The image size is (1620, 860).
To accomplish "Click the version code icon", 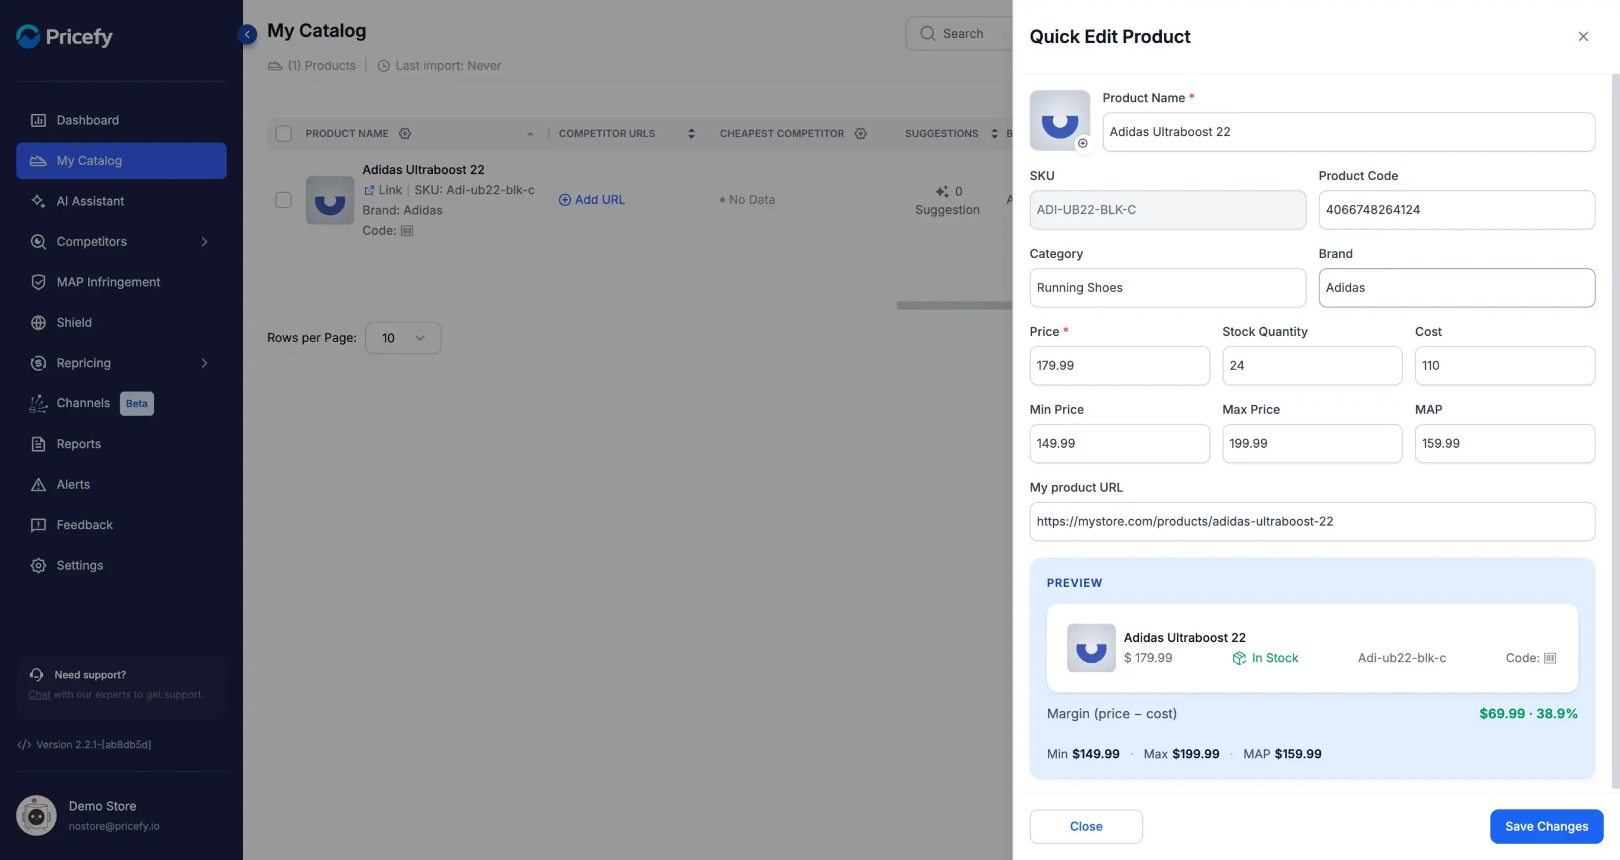I will click(24, 744).
